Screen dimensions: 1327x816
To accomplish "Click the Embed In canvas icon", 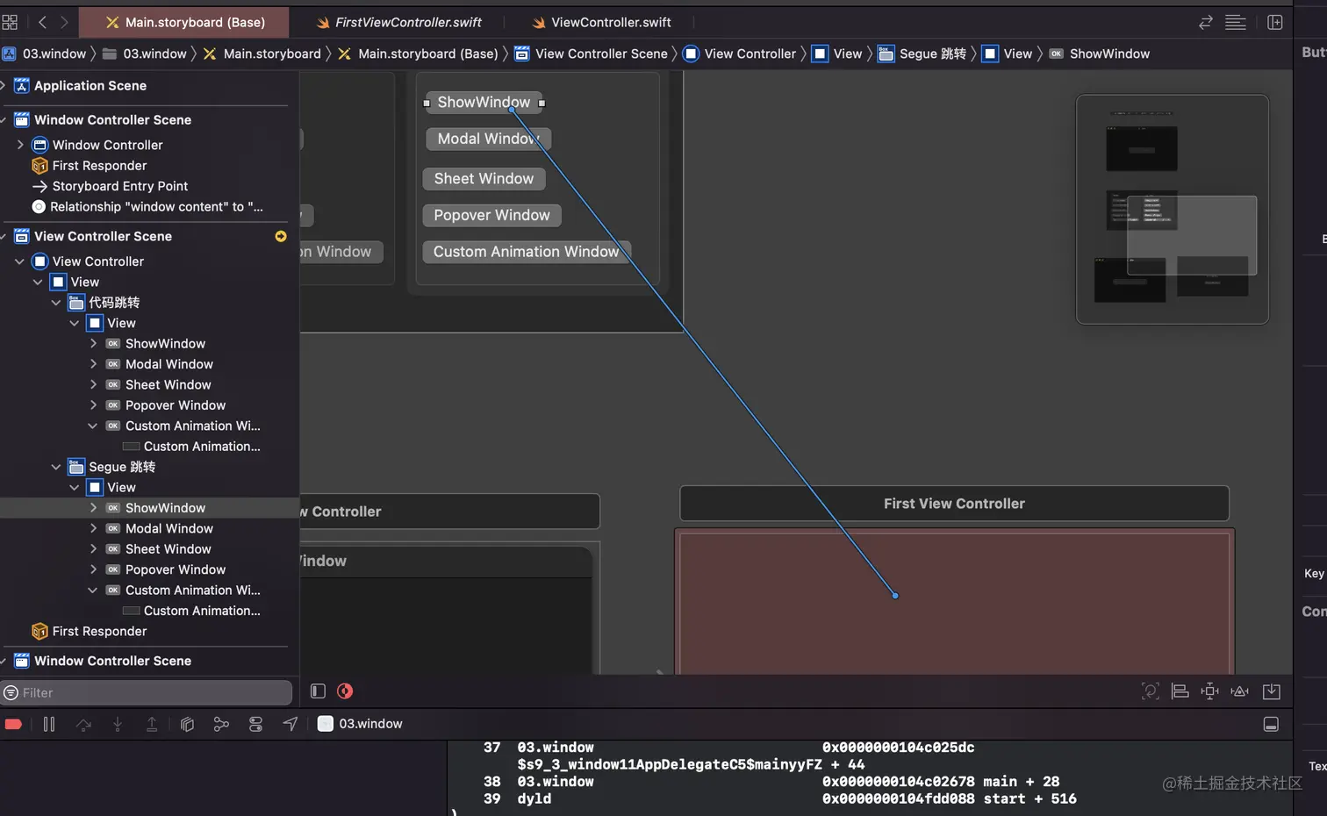I will pos(1271,691).
